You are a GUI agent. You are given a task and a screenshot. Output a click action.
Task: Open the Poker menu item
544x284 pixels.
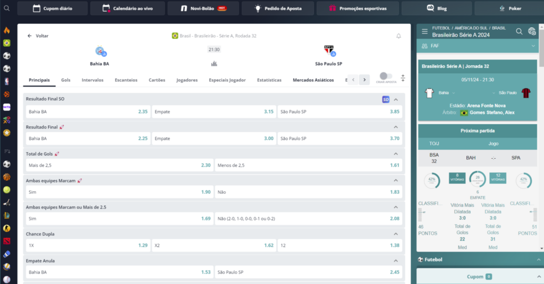point(509,8)
